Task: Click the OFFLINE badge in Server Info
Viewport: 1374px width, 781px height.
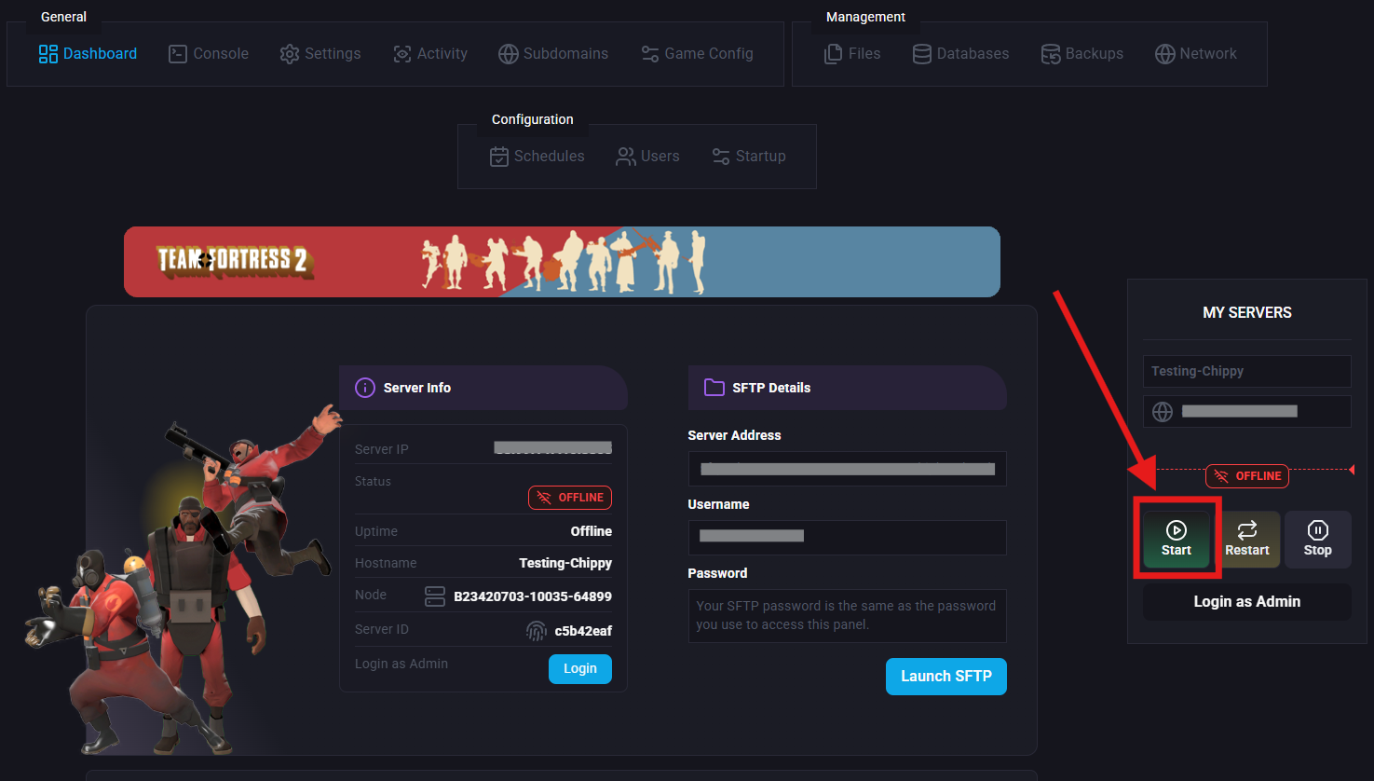Action: pos(570,498)
